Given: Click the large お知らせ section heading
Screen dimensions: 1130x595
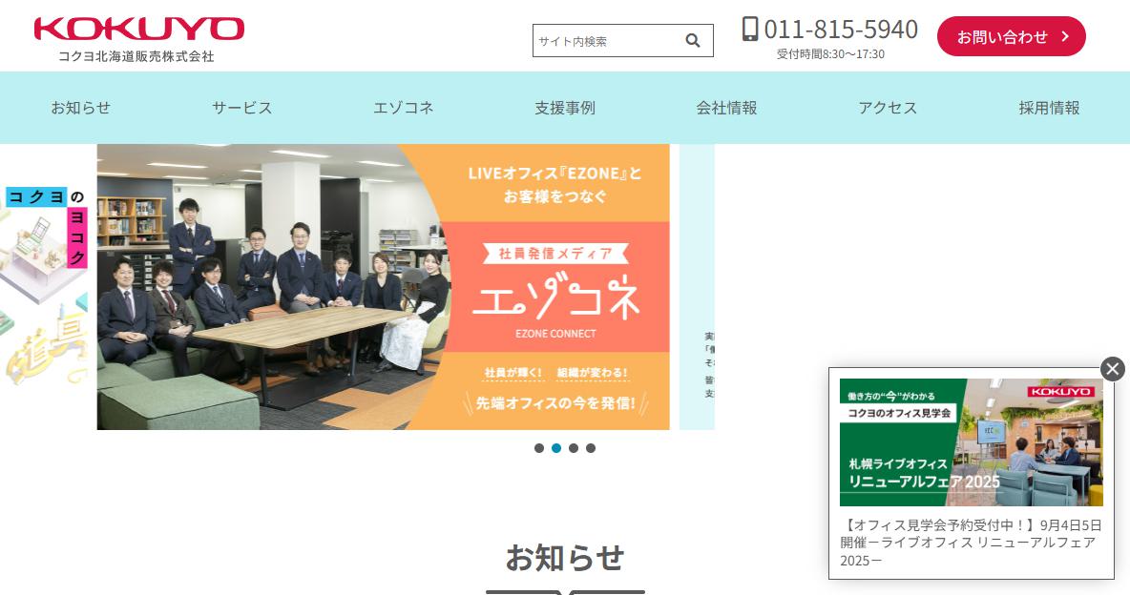Looking at the screenshot, I should tap(565, 558).
